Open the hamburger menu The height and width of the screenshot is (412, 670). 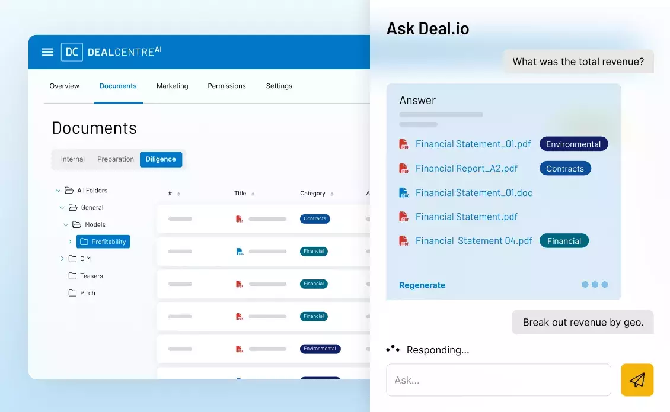tap(47, 52)
